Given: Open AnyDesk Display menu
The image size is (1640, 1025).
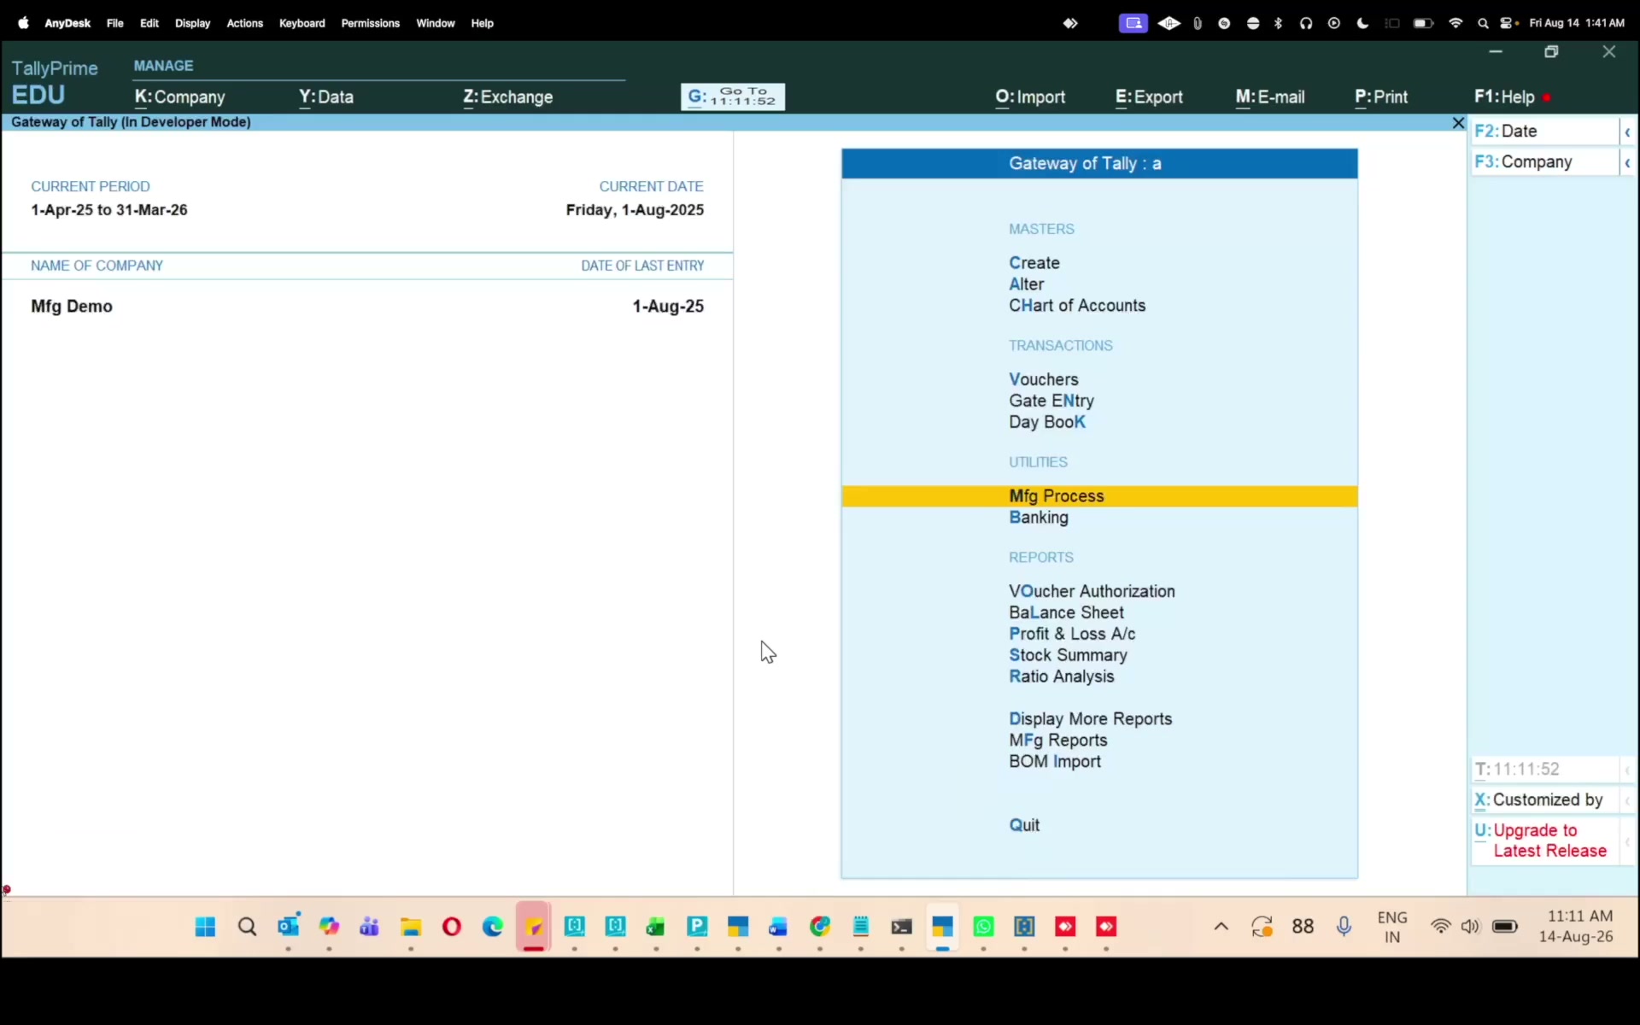Looking at the screenshot, I should click(192, 23).
